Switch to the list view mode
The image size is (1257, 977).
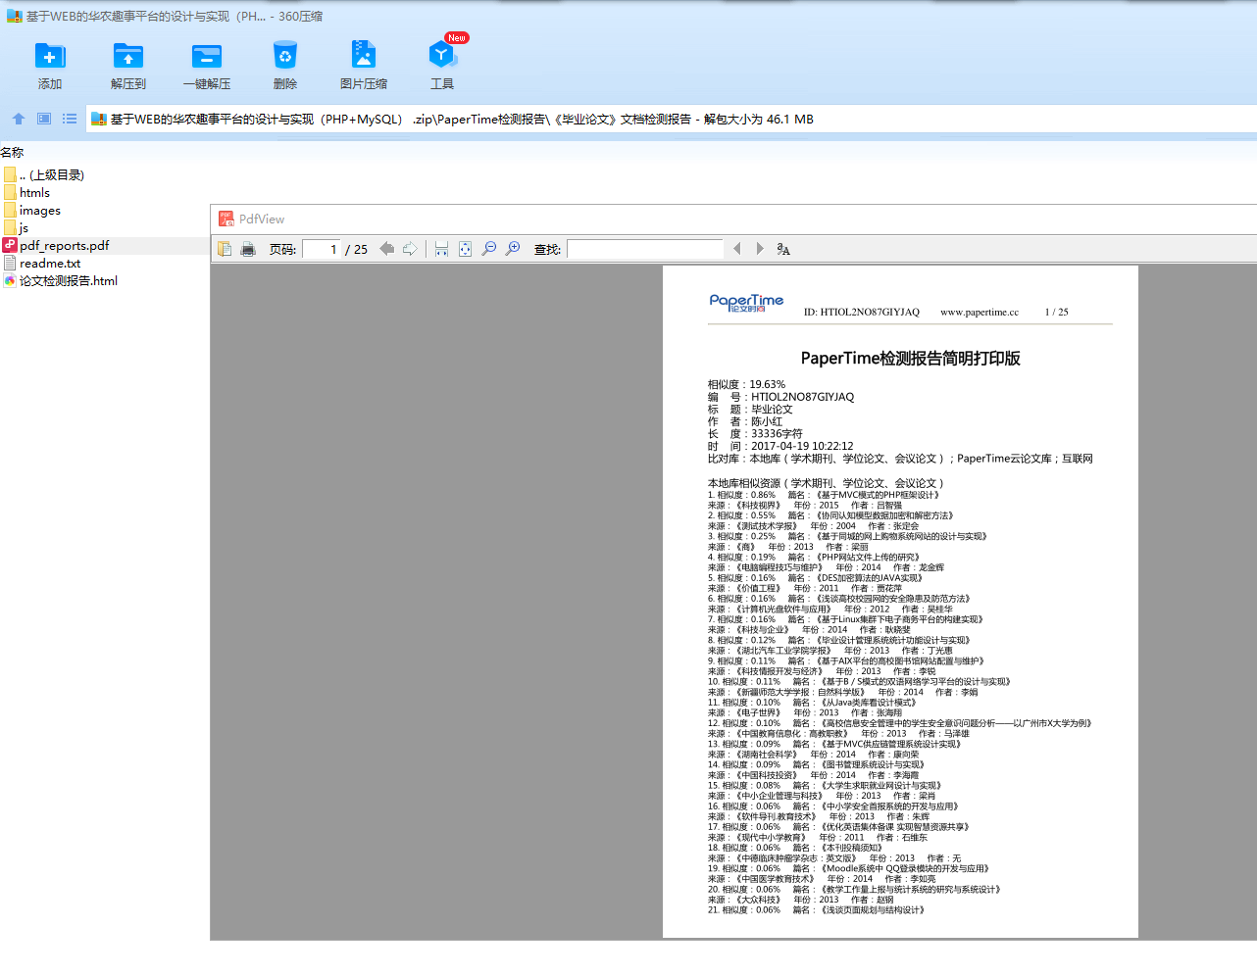(70, 119)
